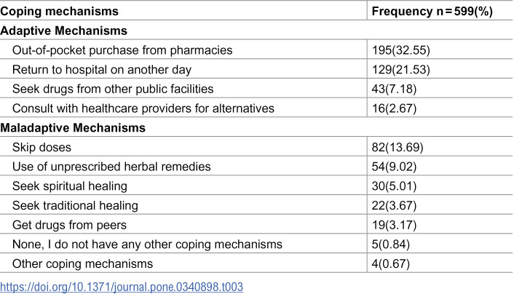Open the doi.org journal.pone.0340898.t003 link

coord(122,287)
